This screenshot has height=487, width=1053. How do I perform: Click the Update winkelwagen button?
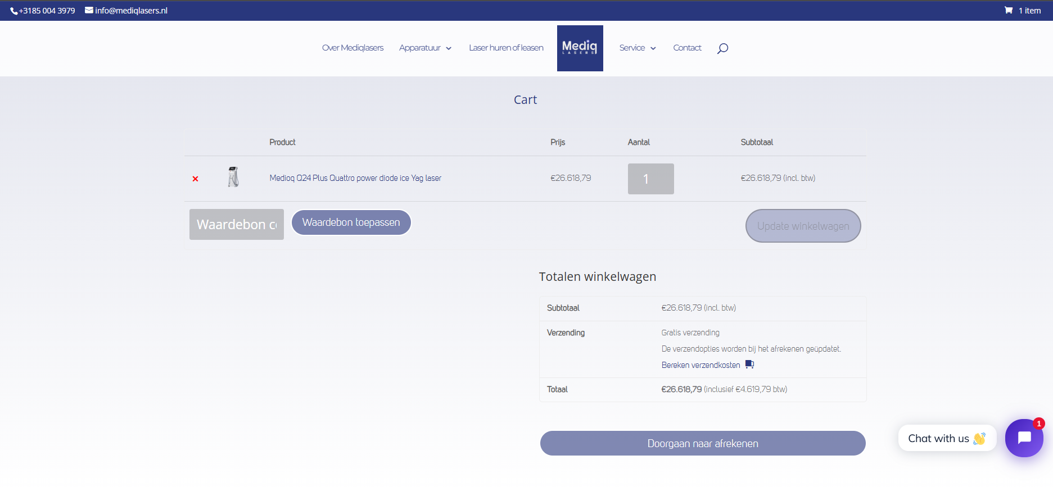[x=803, y=226]
